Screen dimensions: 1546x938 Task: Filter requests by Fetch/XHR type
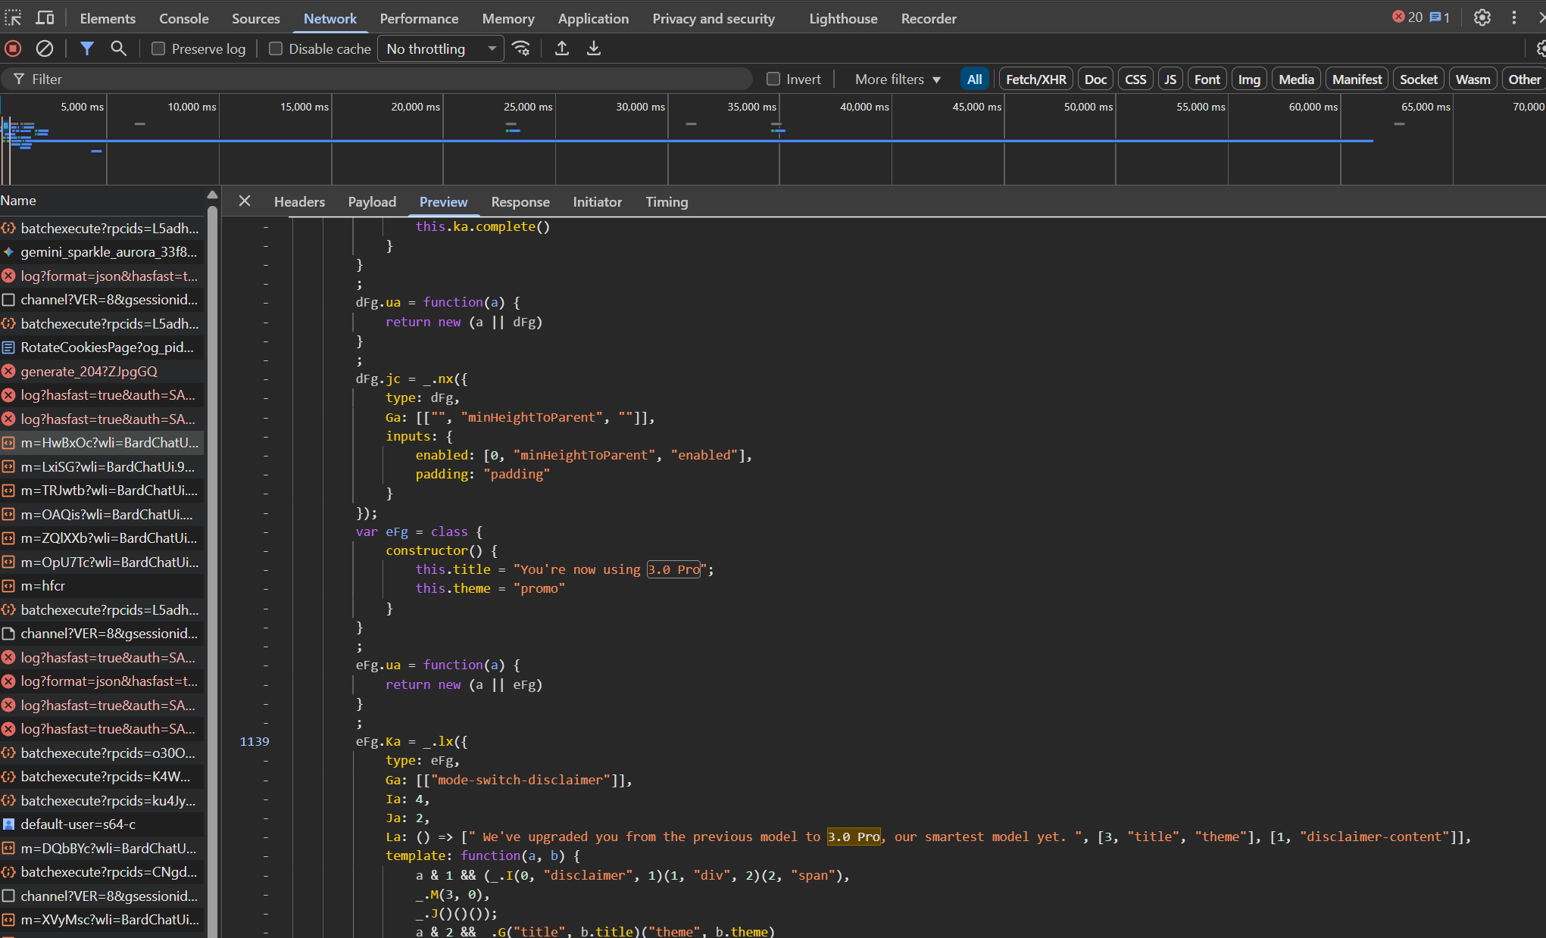click(1035, 79)
